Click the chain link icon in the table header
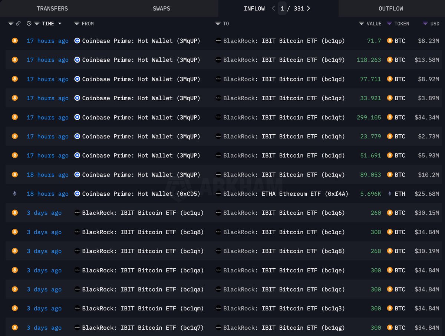Viewport: 445px width, 336px height. [18, 24]
